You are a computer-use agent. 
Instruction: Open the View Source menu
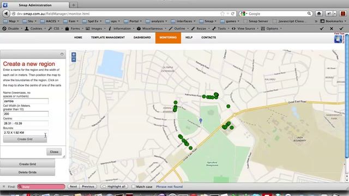245,28
